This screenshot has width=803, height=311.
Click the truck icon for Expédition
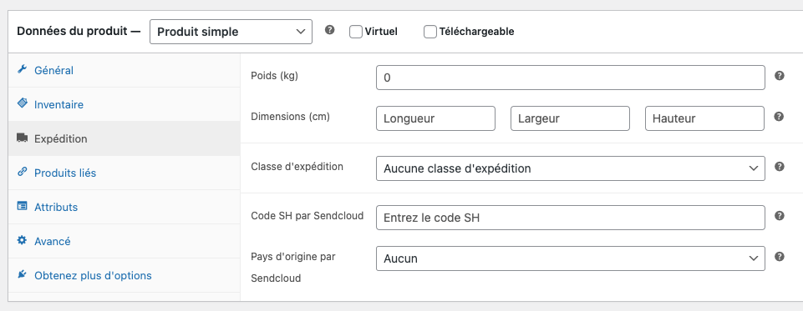[22, 138]
